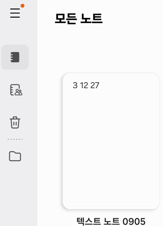Select the All Notes notebook icon
This screenshot has height=226, width=163.
[15, 57]
